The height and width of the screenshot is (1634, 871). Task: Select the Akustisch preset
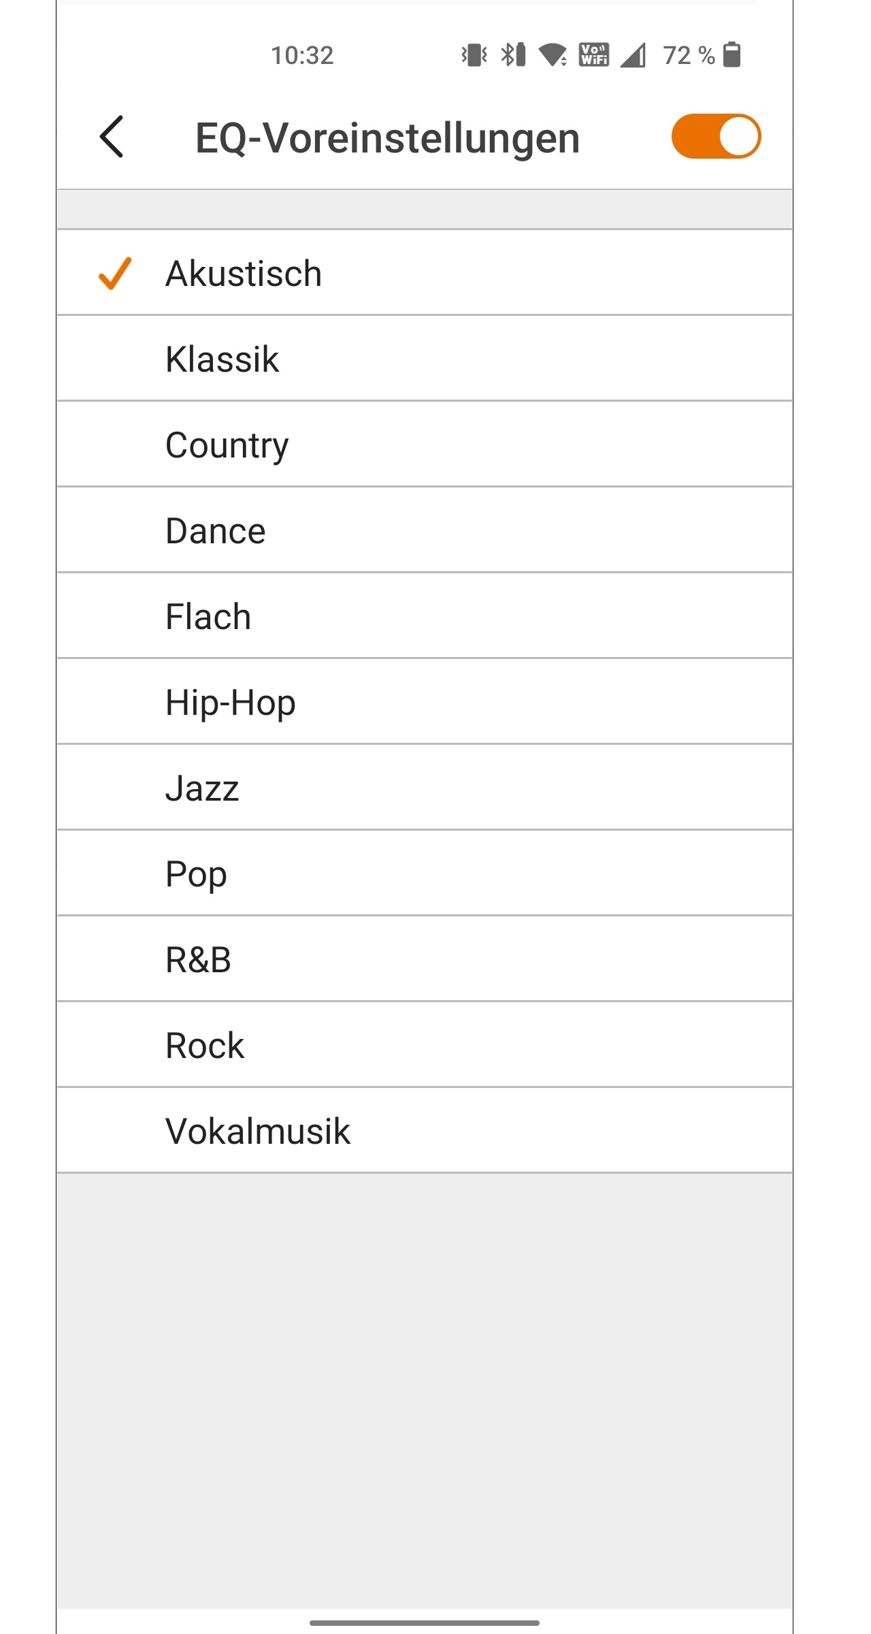(x=425, y=273)
